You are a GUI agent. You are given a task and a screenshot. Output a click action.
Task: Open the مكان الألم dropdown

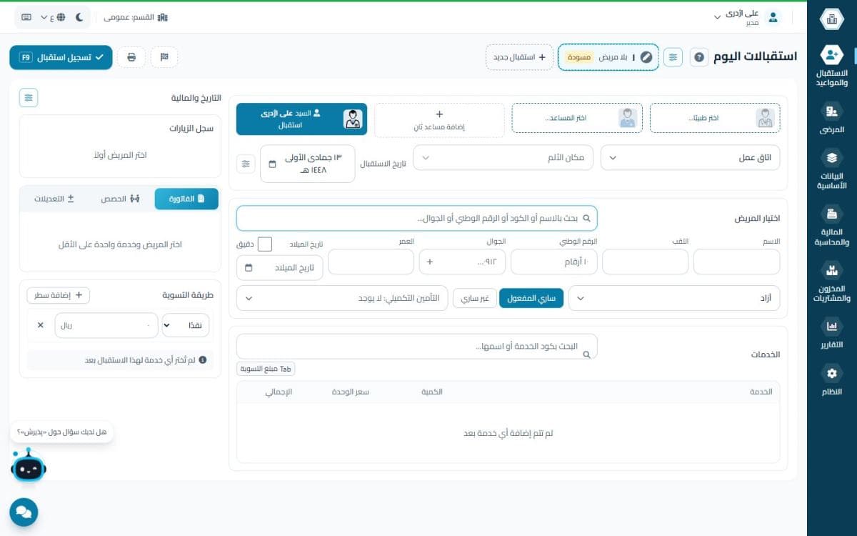(503, 158)
